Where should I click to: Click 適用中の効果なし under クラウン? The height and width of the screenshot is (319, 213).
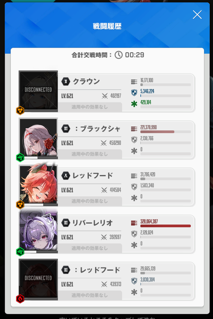point(90,107)
